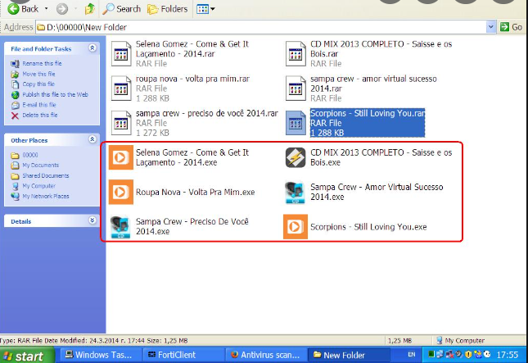
Task: Click the E-mail envelope icon
Action: pos(15,105)
